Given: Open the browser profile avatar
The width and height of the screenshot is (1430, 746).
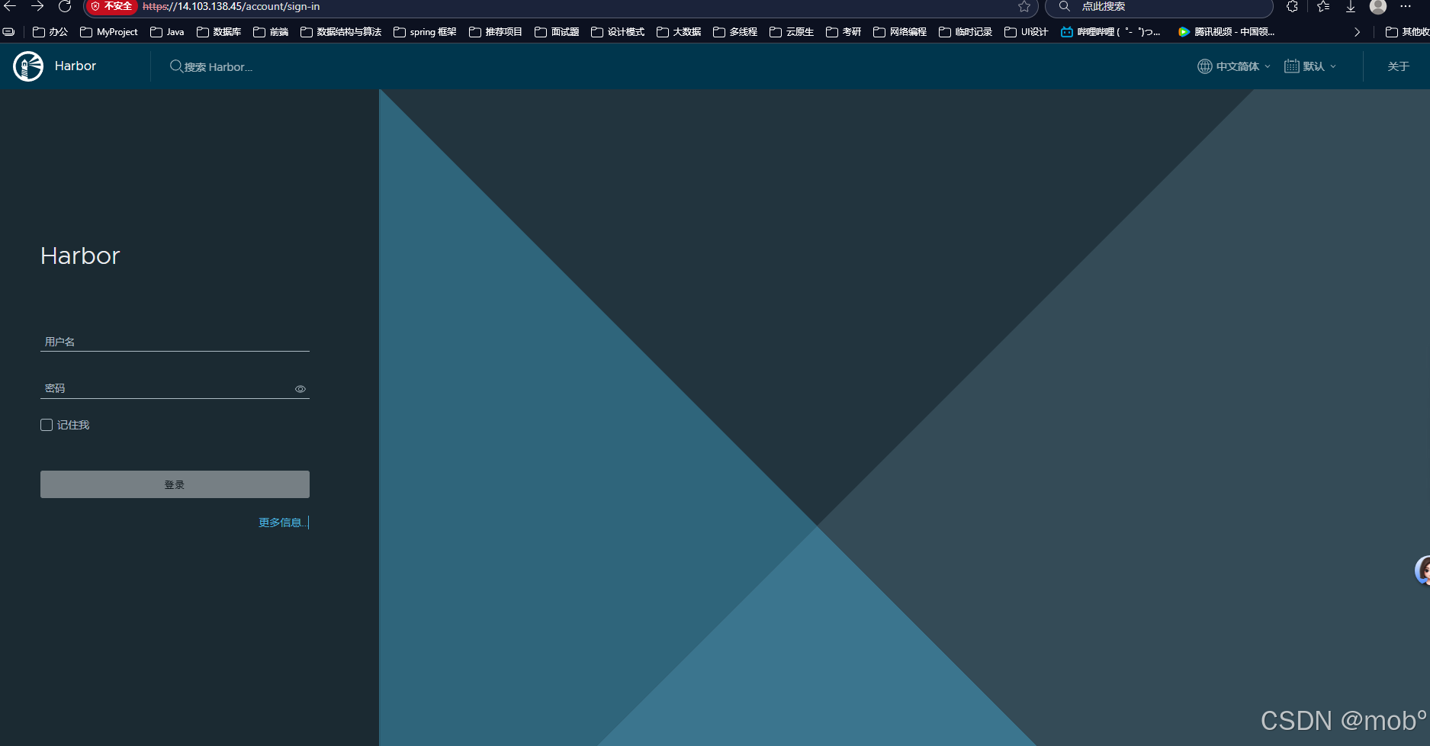Looking at the screenshot, I should 1378,6.
